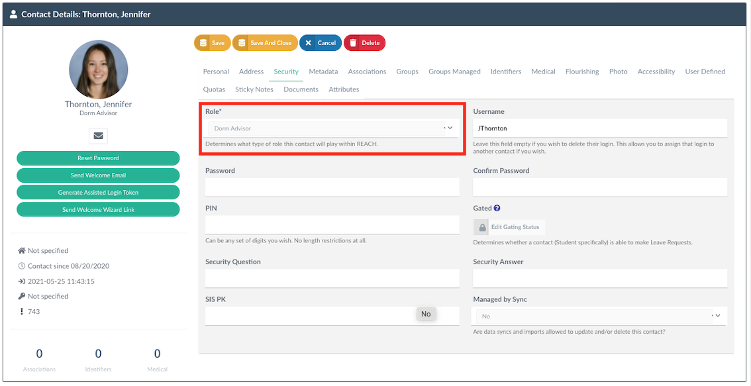The image size is (751, 386).
Task: Open the Attributes tab
Action: pyautogui.click(x=344, y=89)
